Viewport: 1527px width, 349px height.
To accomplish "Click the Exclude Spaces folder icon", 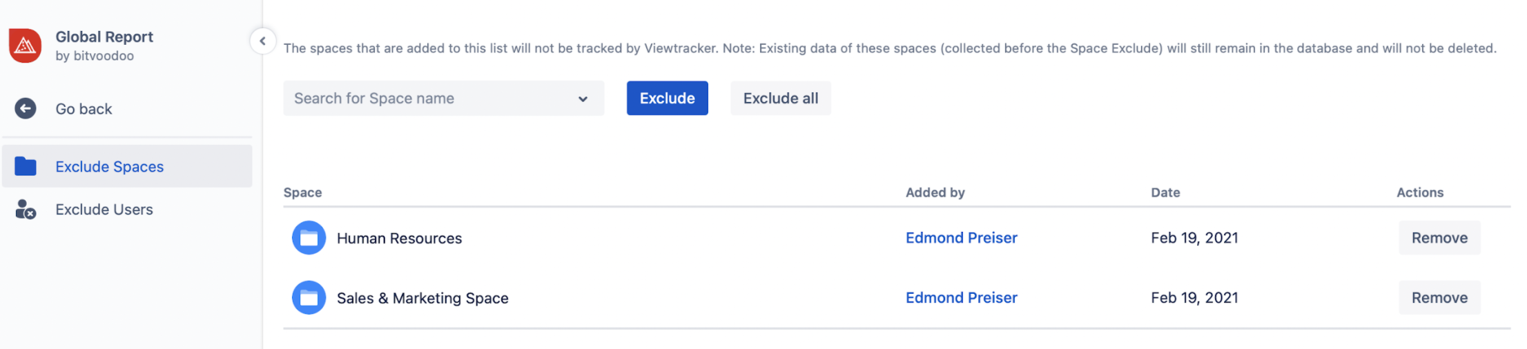I will click(x=26, y=166).
